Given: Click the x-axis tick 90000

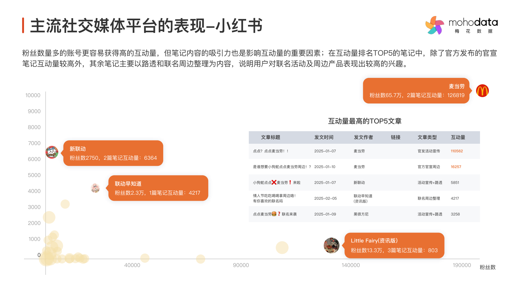Looking at the screenshot, I should (x=241, y=265).
